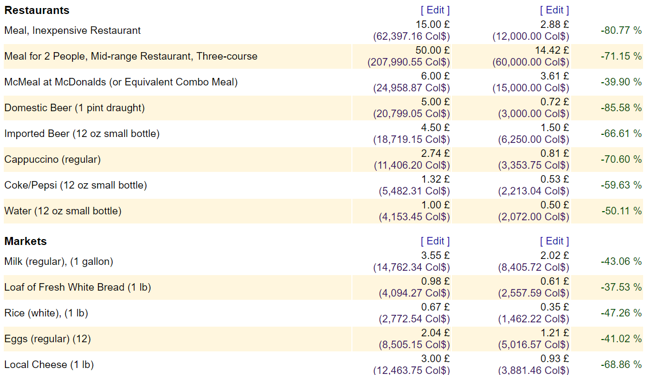Select the -85.58 % Domestic Beer difference
649x375 pixels.
(x=621, y=108)
